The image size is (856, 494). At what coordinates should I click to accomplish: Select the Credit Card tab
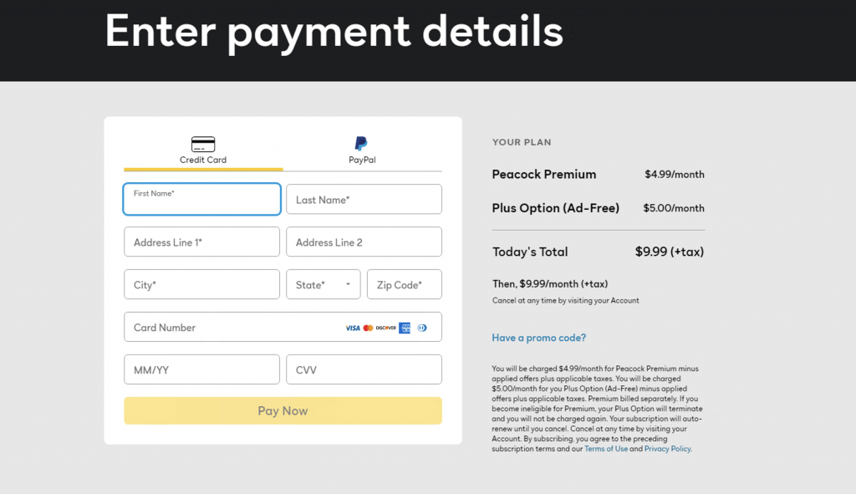pyautogui.click(x=203, y=151)
